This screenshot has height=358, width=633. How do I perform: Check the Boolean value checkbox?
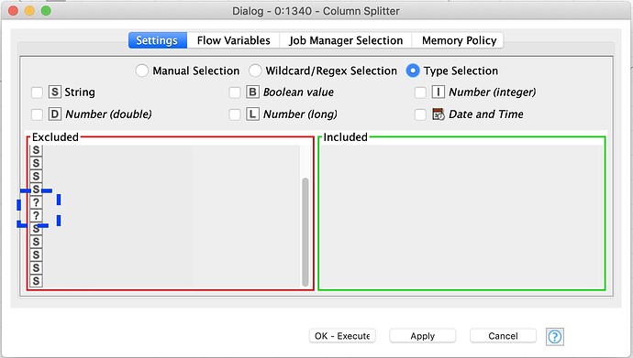pos(235,92)
